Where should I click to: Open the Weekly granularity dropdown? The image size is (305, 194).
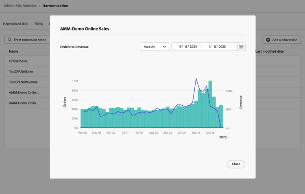click(x=155, y=47)
